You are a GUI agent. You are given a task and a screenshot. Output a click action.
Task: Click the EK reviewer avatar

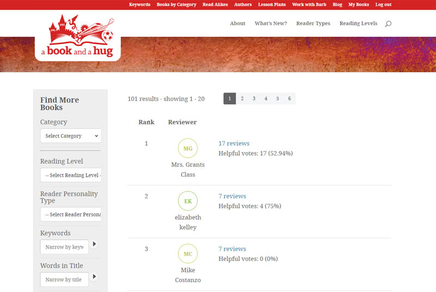[187, 201]
